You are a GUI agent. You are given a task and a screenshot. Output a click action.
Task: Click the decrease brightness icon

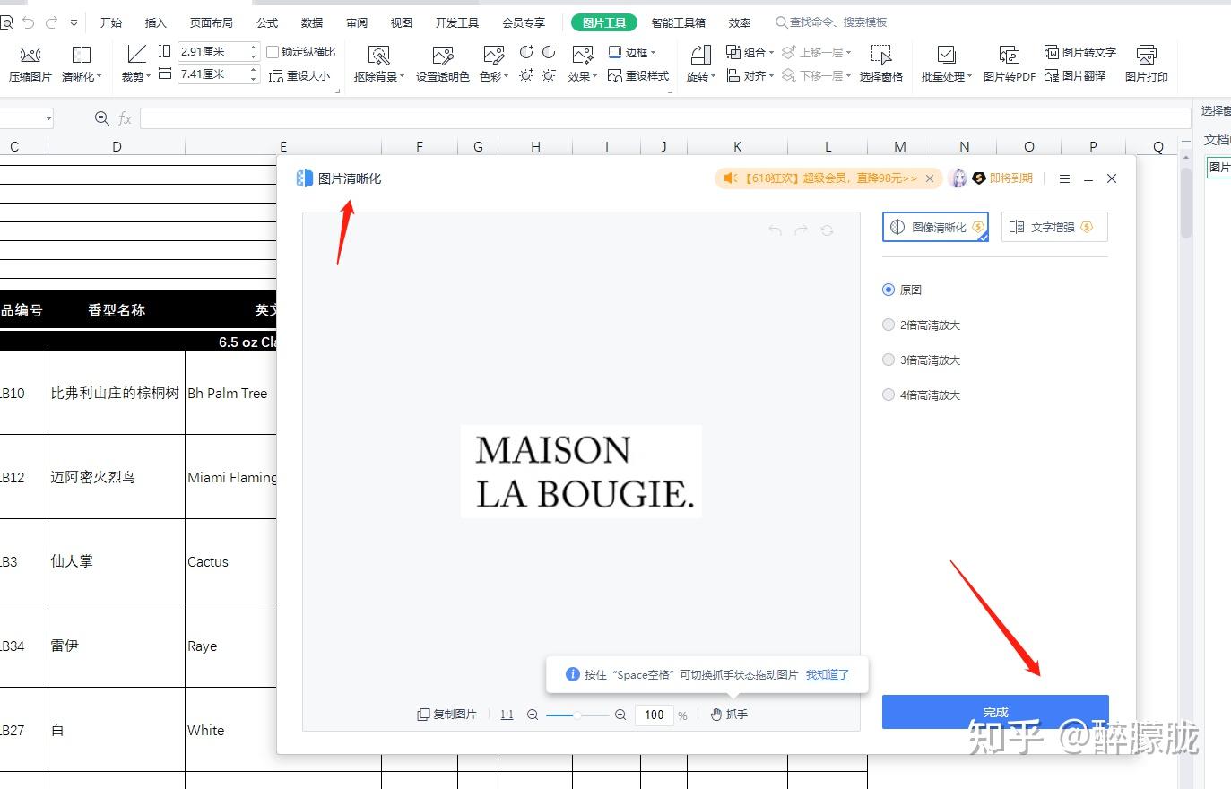pyautogui.click(x=549, y=75)
